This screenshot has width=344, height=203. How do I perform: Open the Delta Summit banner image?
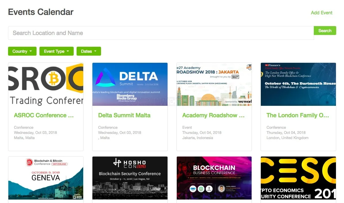click(x=130, y=84)
